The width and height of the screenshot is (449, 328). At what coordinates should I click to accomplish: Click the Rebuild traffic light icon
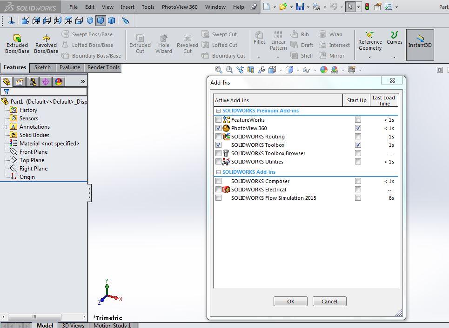pyautogui.click(x=367, y=7)
